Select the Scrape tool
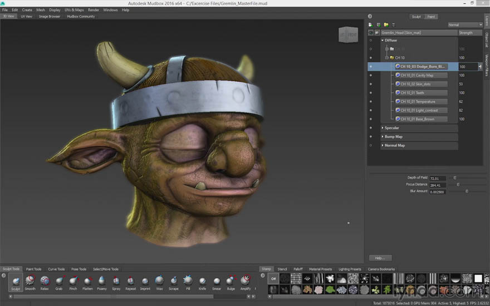Image resolution: width=490 pixels, height=306 pixels. 173,282
